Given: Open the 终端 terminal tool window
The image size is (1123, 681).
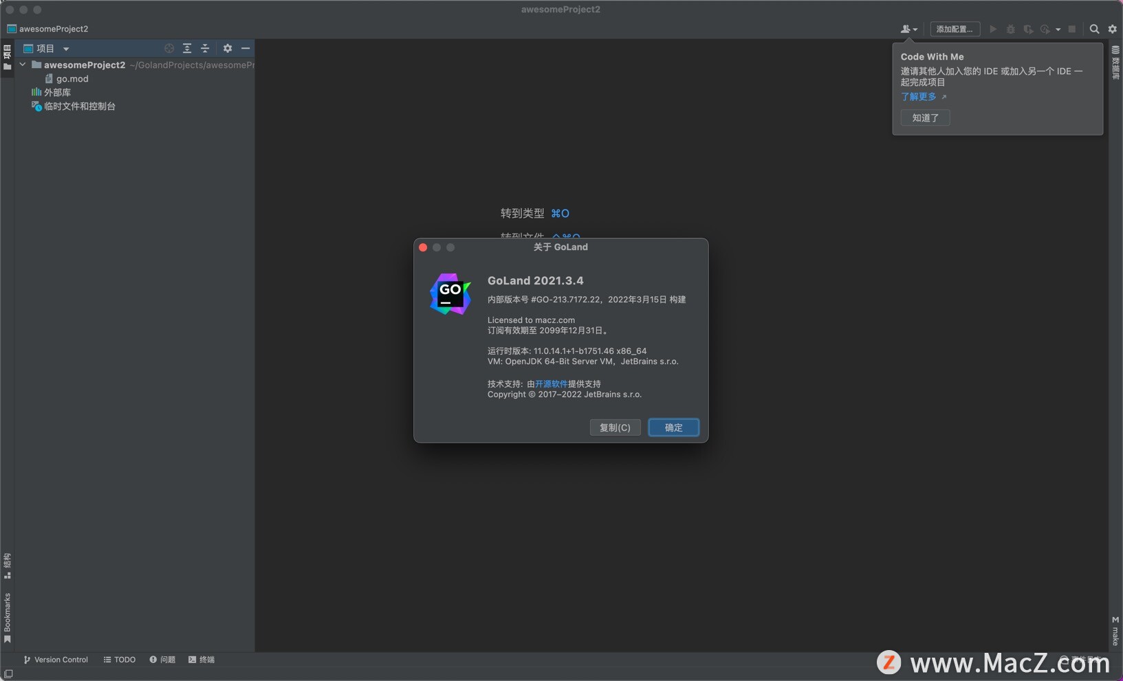Looking at the screenshot, I should [x=201, y=660].
